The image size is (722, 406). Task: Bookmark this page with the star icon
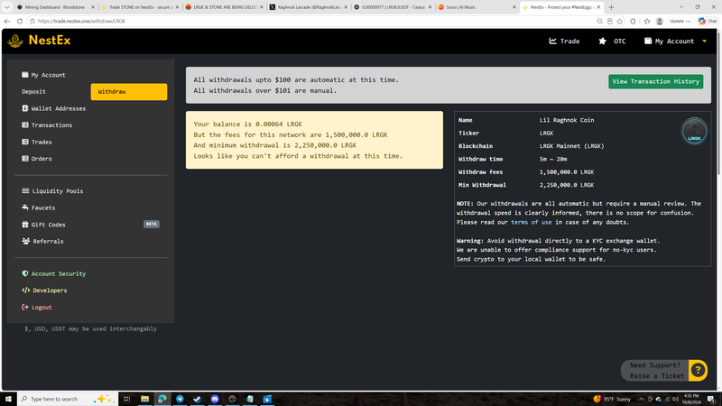620,21
